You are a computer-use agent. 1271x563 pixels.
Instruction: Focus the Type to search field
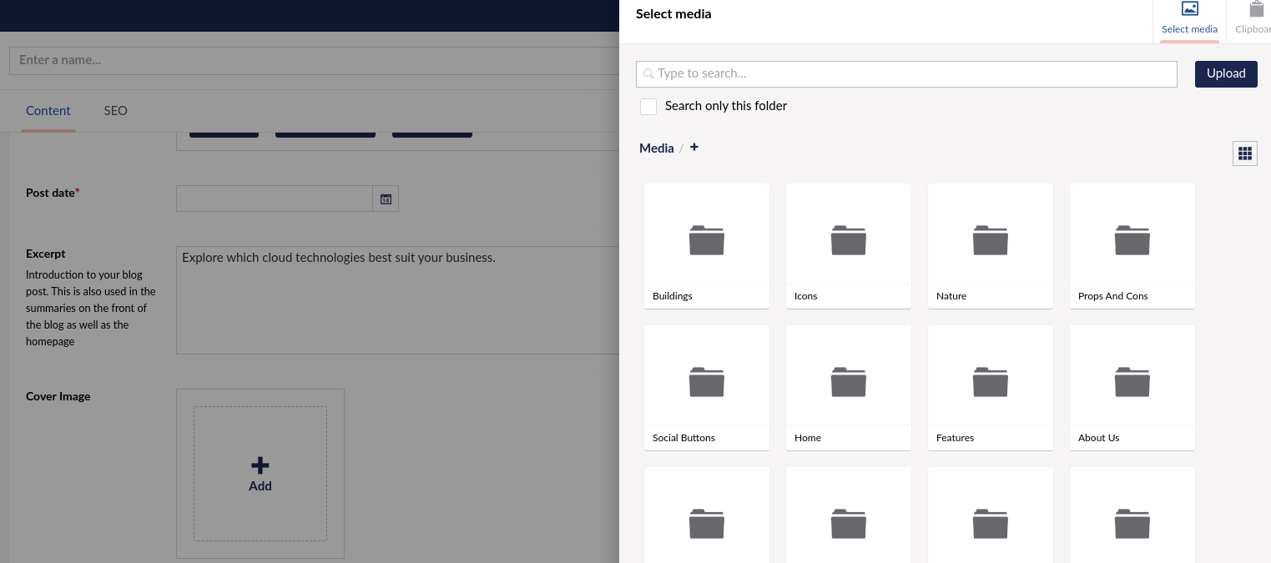point(906,74)
